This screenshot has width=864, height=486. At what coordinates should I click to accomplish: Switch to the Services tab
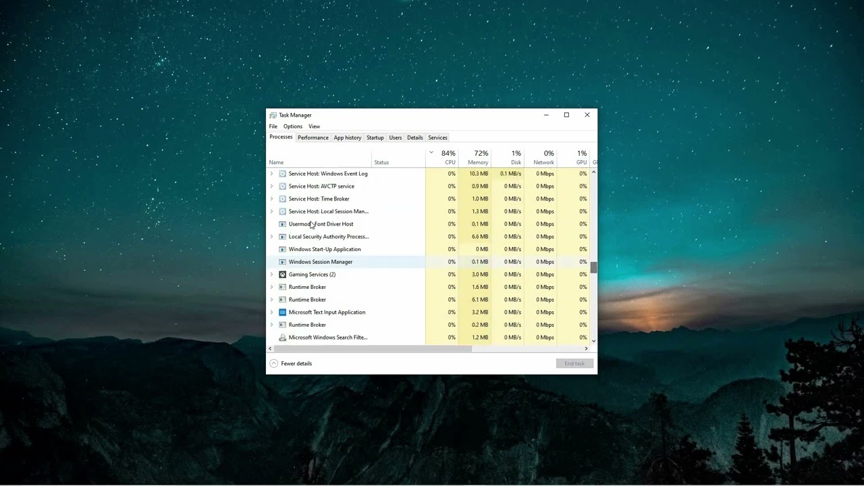pos(437,138)
